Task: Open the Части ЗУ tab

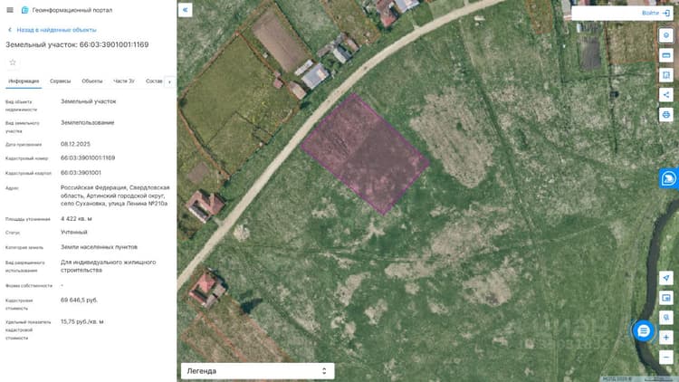Action: [124, 81]
